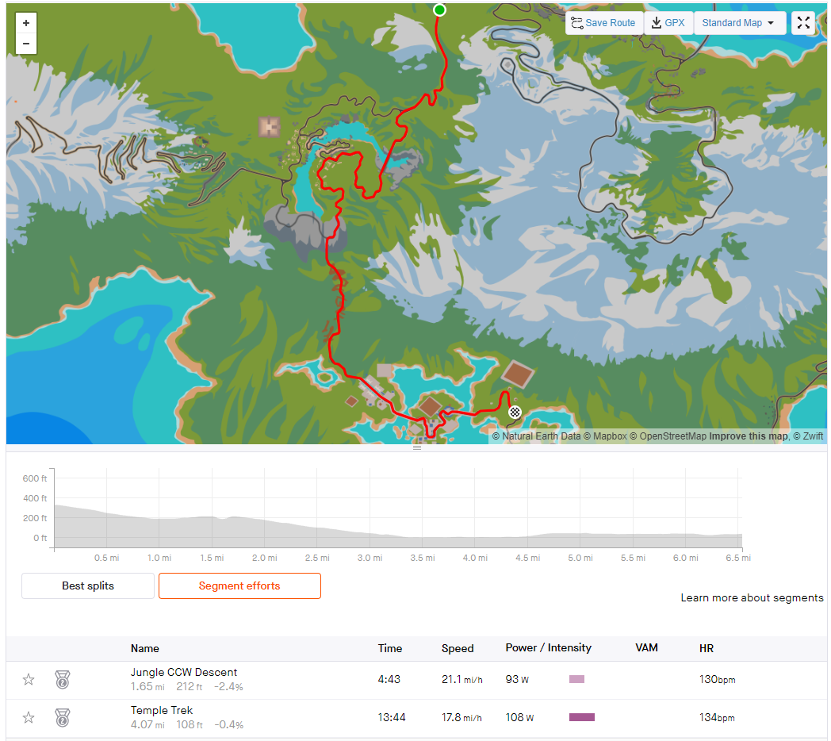Switch to Best splits tab
This screenshot has height=741, width=831.
pyautogui.click(x=88, y=586)
